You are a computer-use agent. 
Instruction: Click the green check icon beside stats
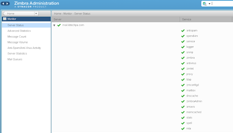coord(183,118)
